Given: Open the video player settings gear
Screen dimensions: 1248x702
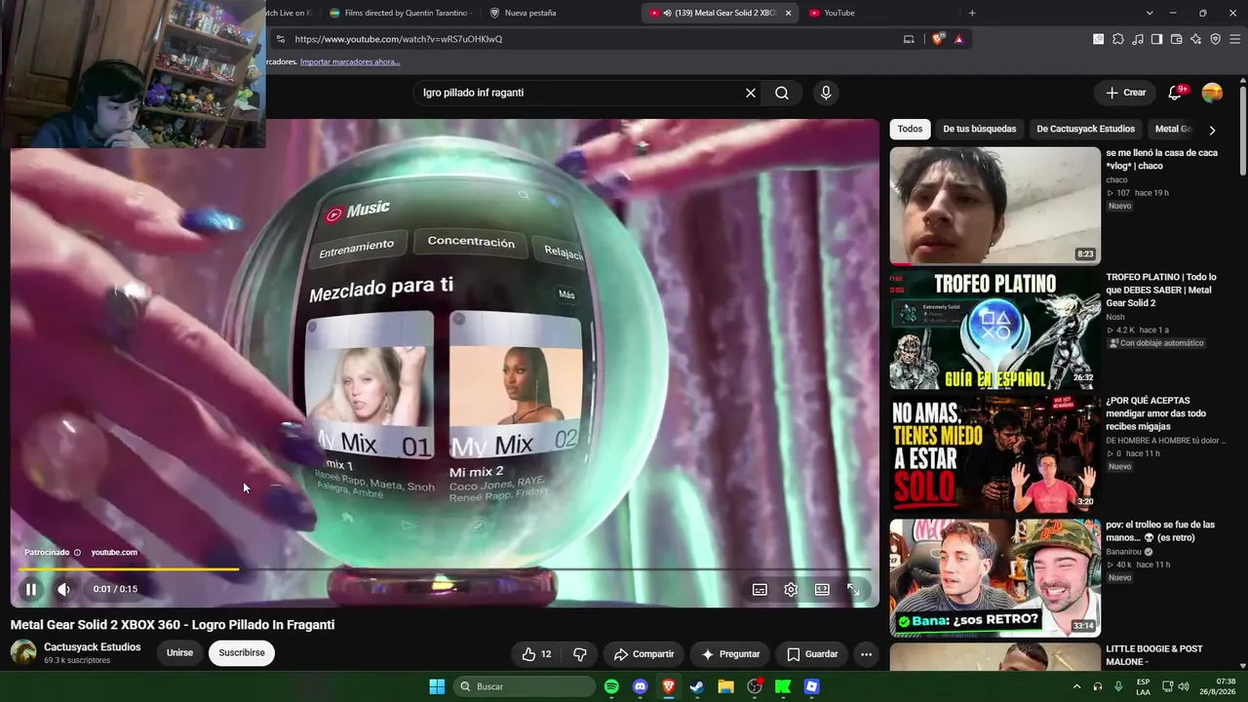Looking at the screenshot, I should pos(791,589).
